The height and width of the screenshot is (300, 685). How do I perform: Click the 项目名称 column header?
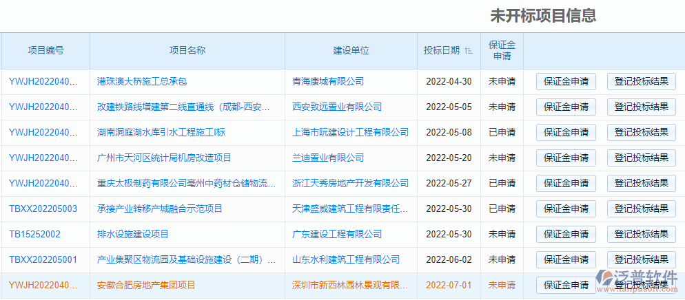coord(187,50)
